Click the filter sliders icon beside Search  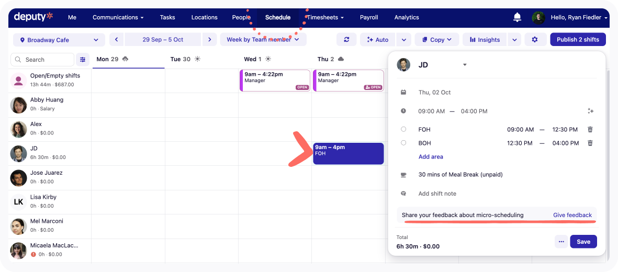pyautogui.click(x=83, y=60)
